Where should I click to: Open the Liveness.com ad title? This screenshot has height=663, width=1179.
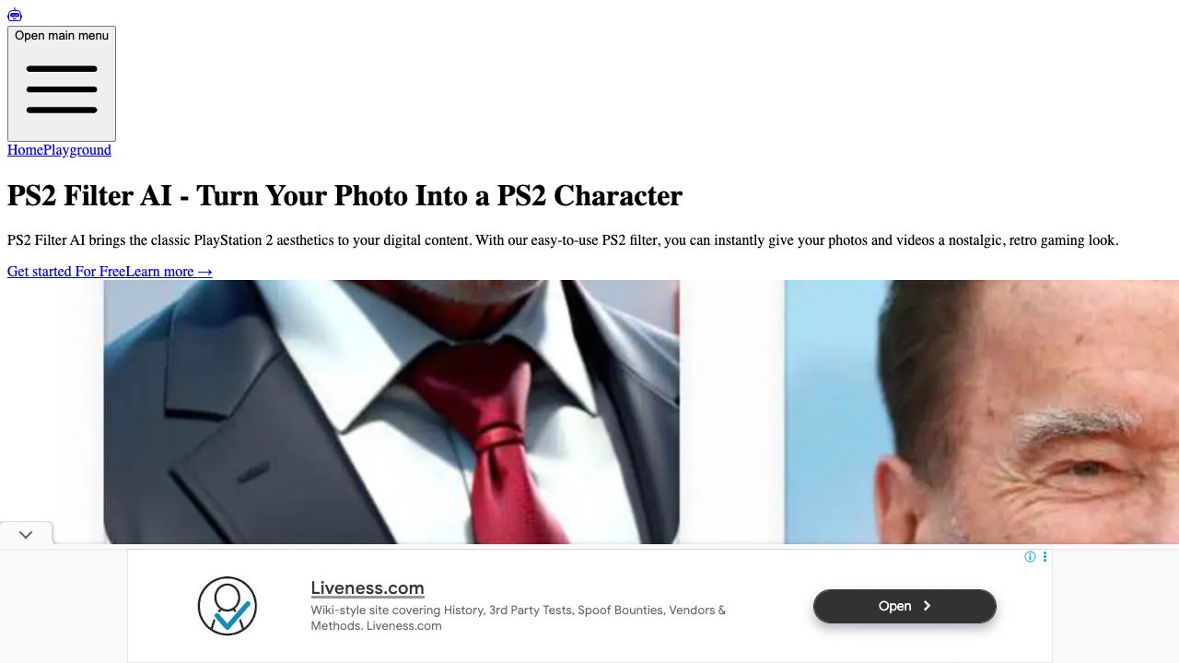[x=368, y=587]
